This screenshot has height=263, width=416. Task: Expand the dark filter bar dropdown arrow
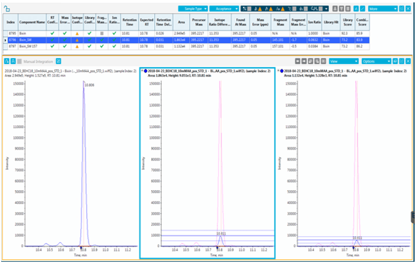point(326,9)
